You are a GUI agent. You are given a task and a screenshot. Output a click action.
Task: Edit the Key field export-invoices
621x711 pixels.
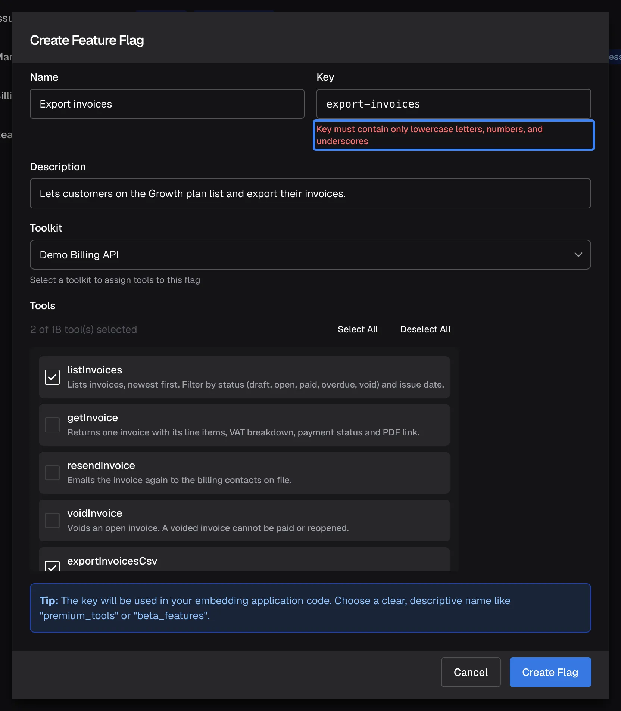(453, 104)
